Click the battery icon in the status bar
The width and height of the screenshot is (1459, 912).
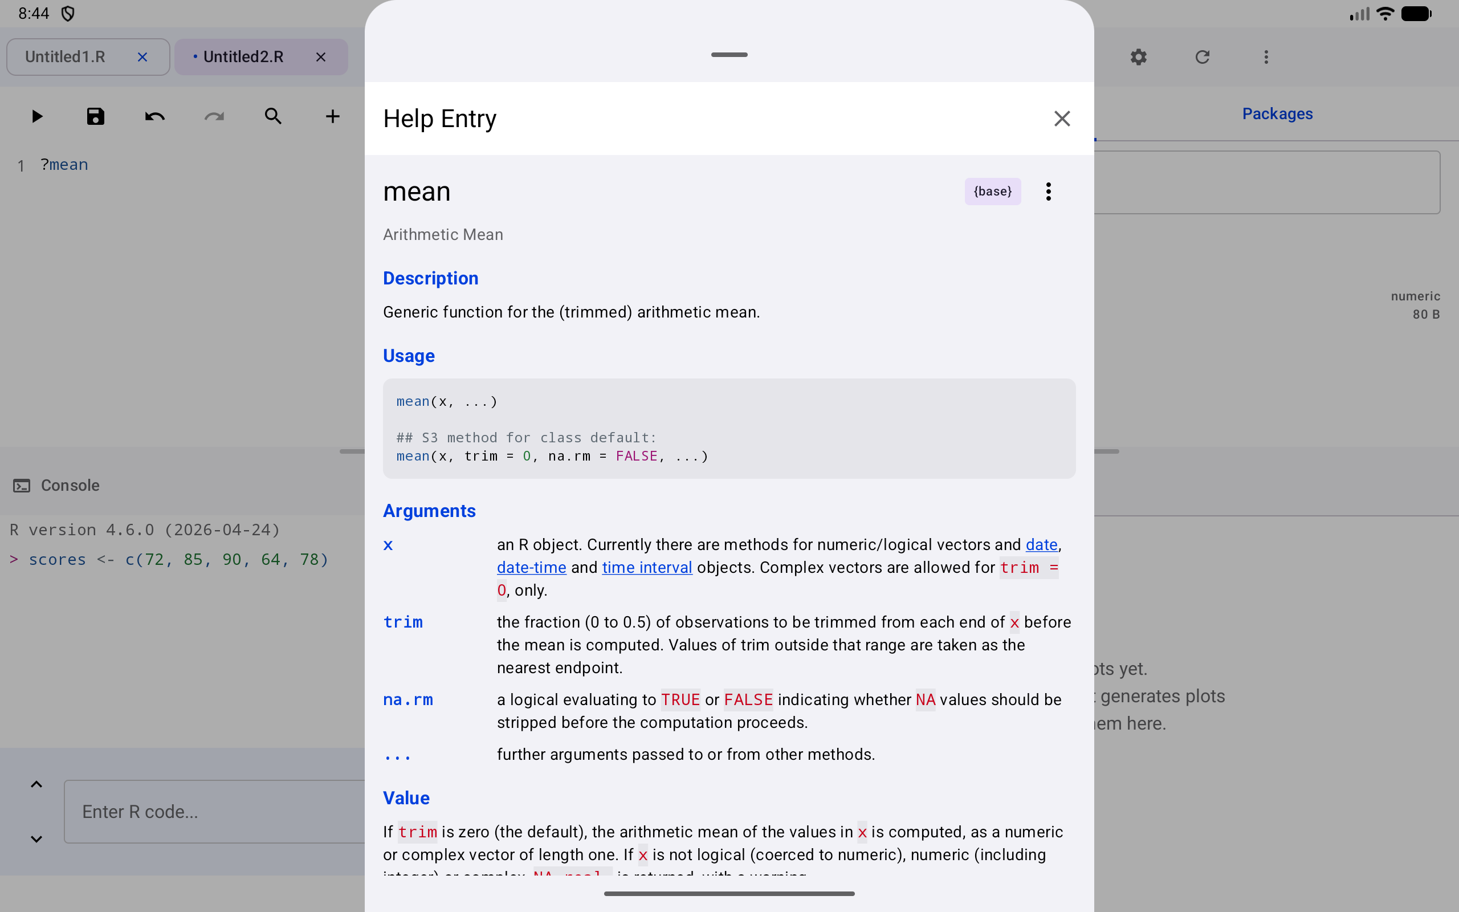pos(1416,13)
